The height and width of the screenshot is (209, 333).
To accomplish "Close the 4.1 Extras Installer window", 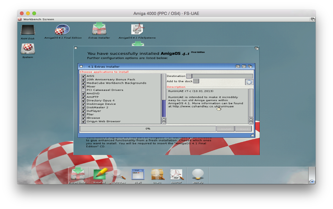I will [x=81, y=66].
